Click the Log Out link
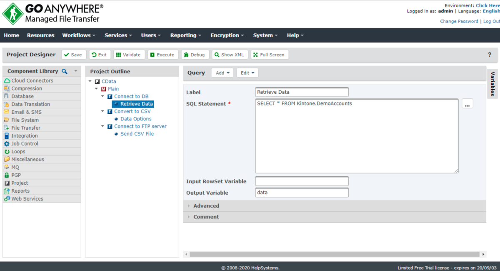This screenshot has width=500, height=271. (491, 21)
